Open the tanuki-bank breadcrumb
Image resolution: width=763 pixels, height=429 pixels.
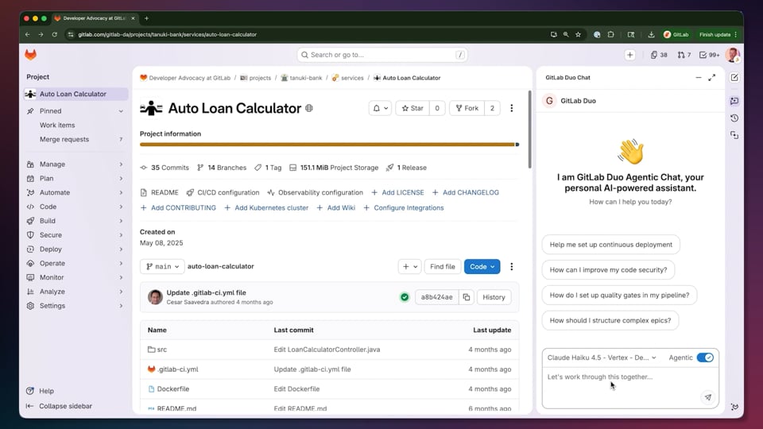coord(301,78)
